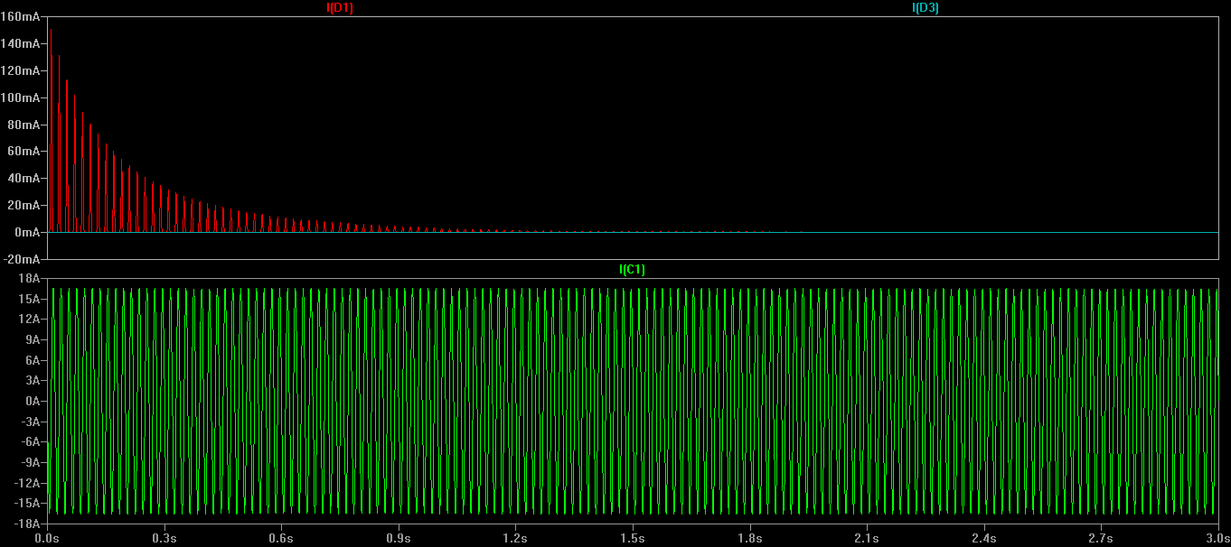The image size is (1231, 547).
Task: Click the 0.3s time axis label
Action: coord(164,538)
